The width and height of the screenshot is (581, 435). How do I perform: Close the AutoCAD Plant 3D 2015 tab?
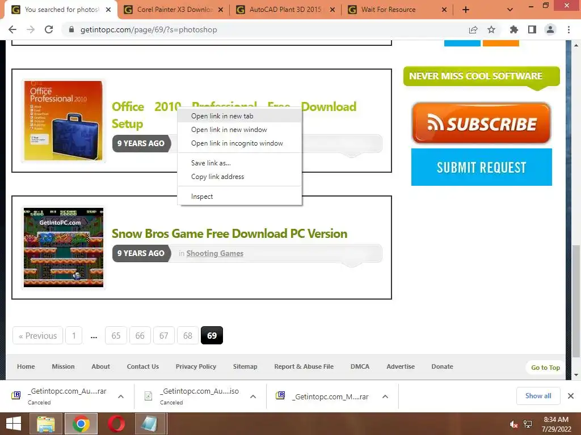pyautogui.click(x=332, y=10)
